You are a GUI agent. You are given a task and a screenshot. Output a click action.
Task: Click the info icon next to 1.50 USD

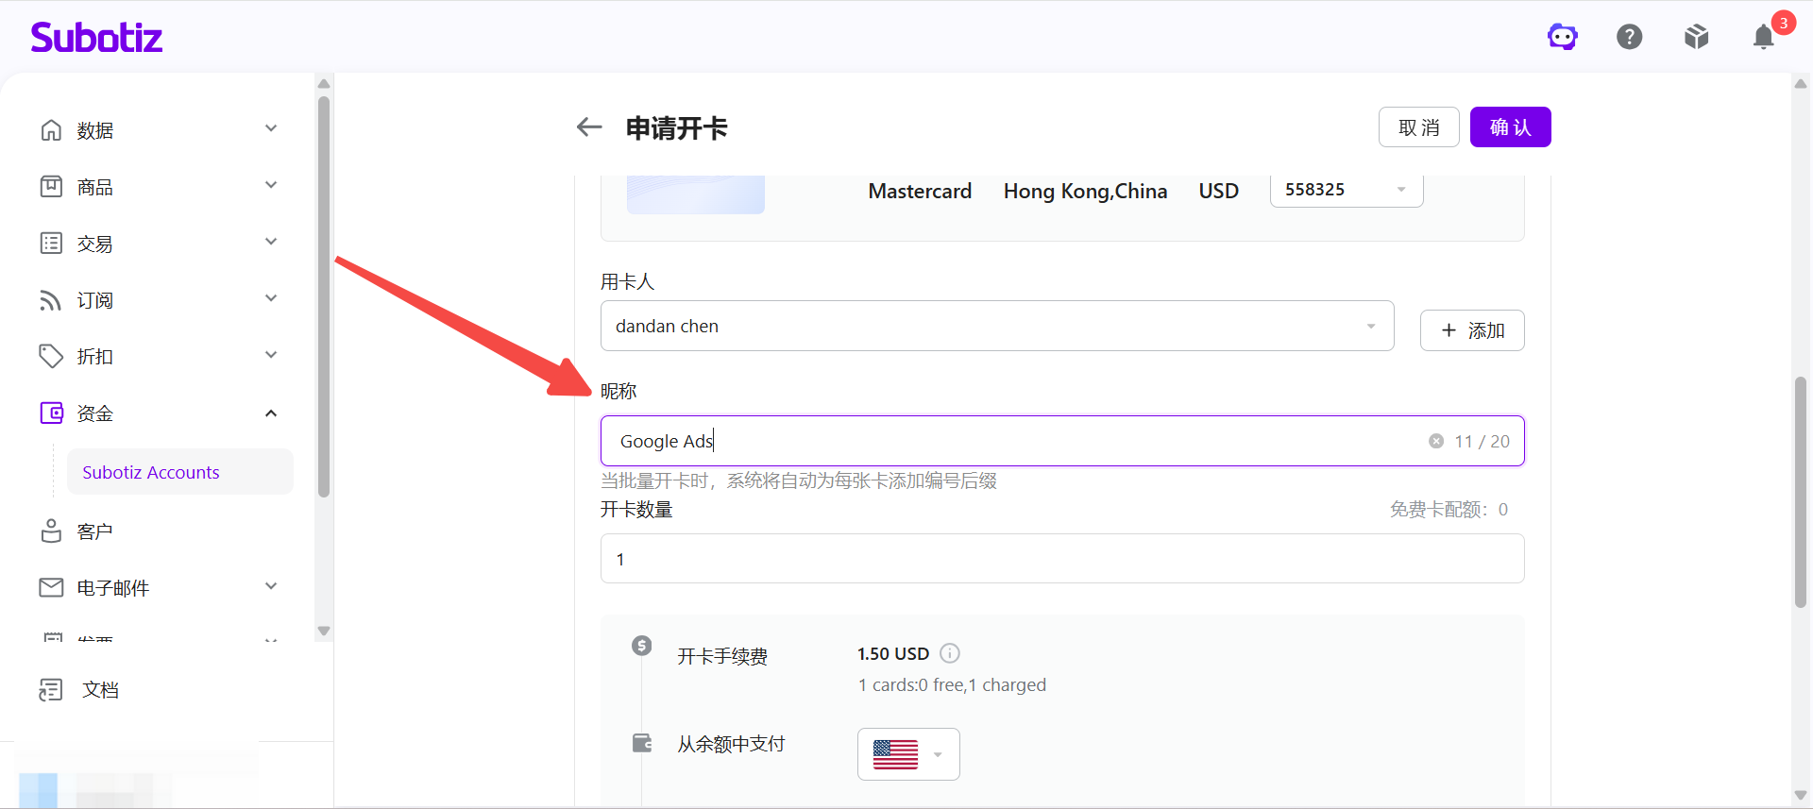click(950, 653)
